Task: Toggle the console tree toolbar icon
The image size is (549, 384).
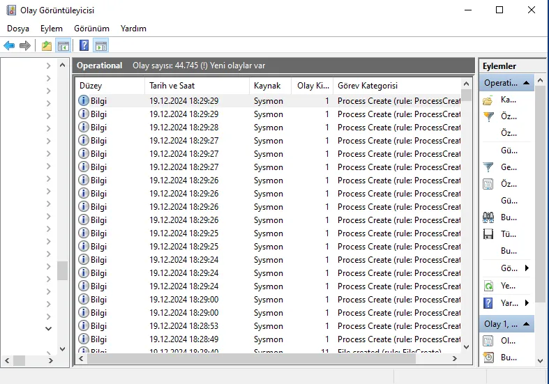Action: [x=63, y=45]
